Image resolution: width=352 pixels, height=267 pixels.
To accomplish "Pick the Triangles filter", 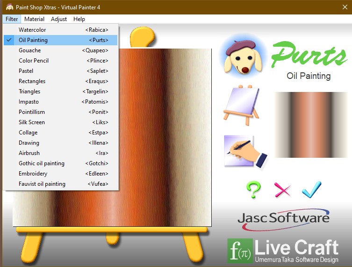I will (x=61, y=91).
